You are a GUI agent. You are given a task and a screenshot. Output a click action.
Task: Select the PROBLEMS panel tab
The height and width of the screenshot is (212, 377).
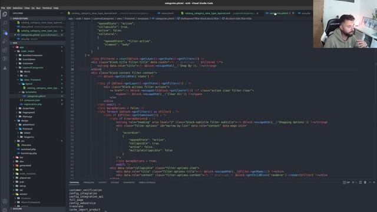89,183
